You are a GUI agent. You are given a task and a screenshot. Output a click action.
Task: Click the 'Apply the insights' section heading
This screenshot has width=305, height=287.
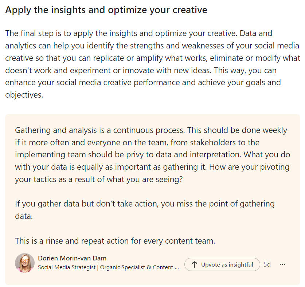(x=106, y=10)
